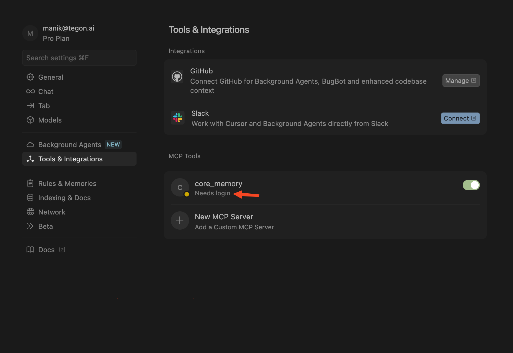Open the Chat settings section
The height and width of the screenshot is (353, 513).
[46, 91]
